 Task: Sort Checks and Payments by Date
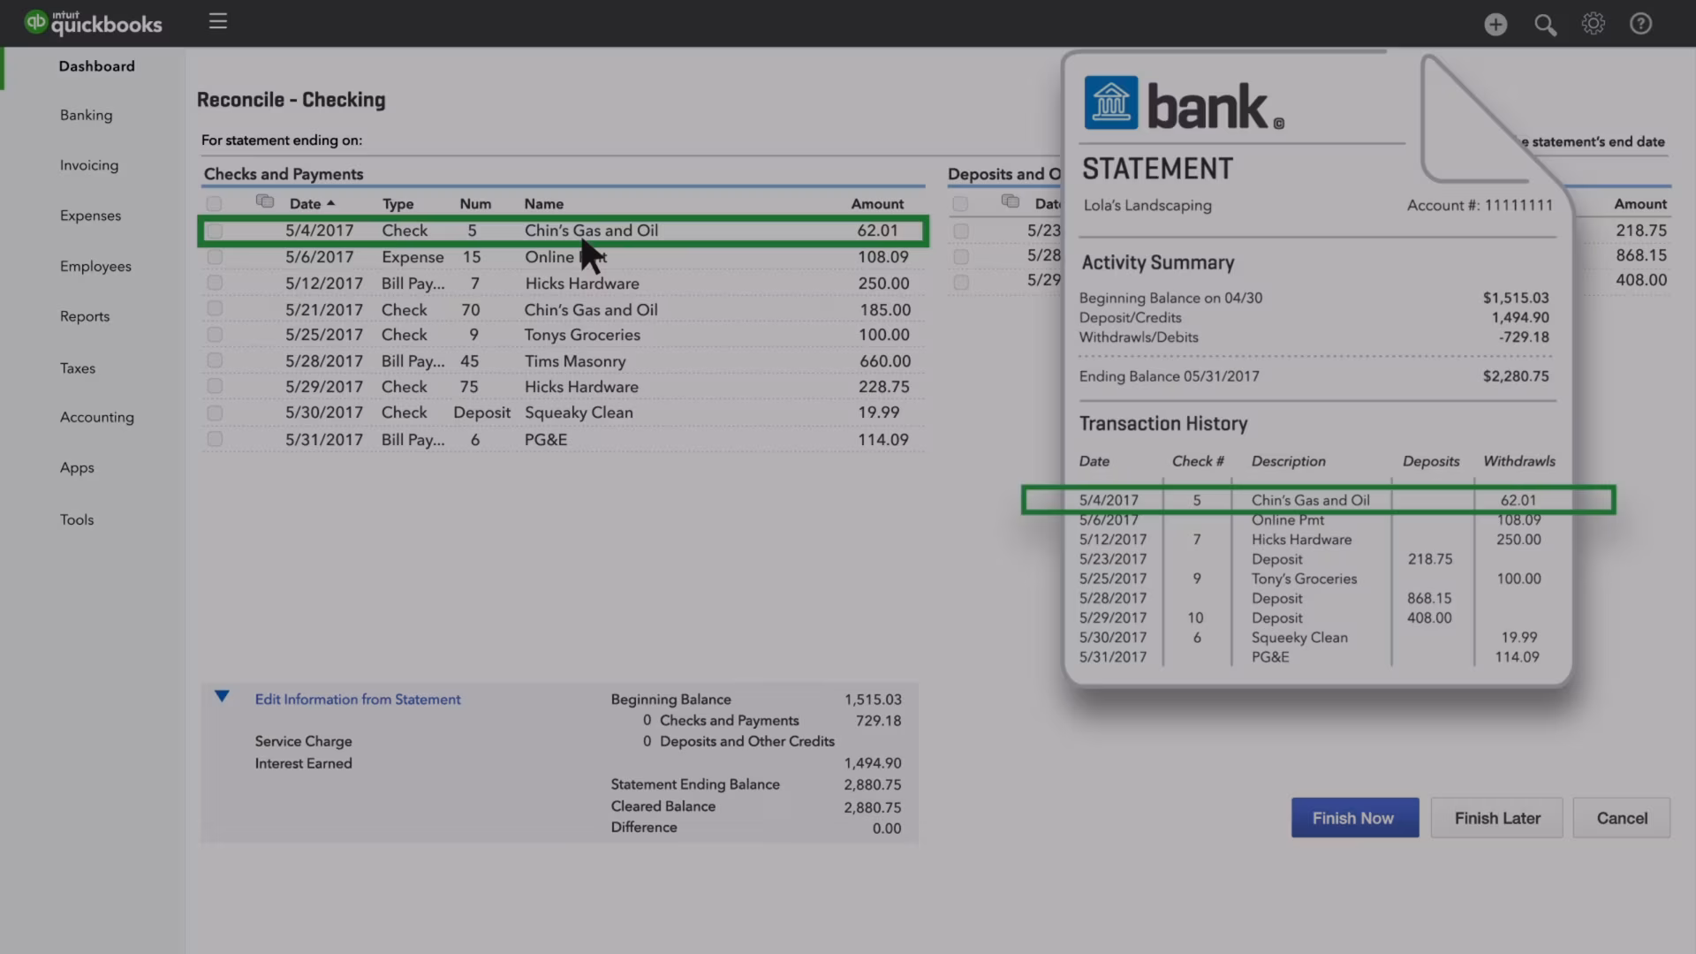pyautogui.click(x=312, y=204)
